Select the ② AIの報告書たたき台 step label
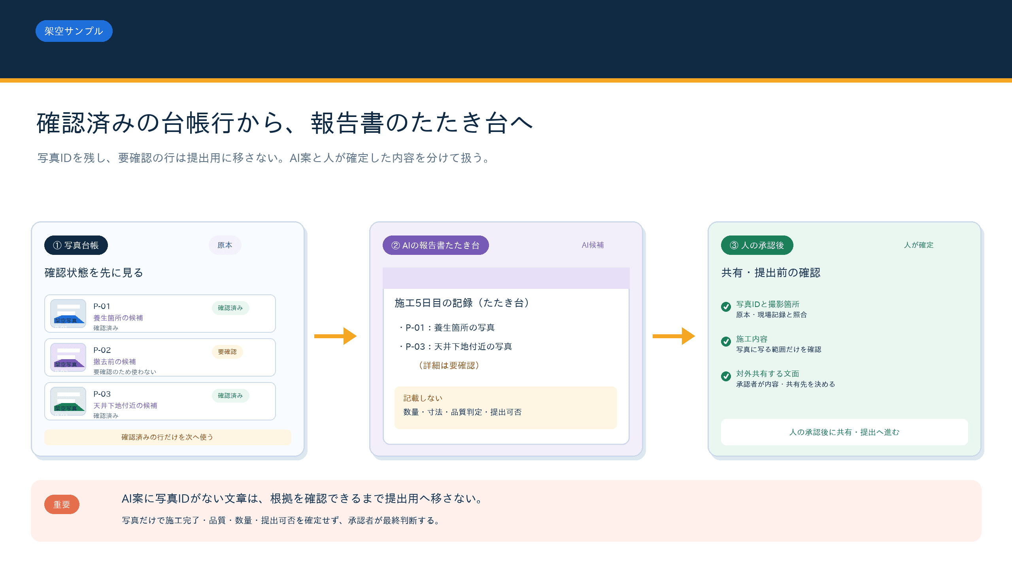Viewport: 1012px width, 569px height. [436, 245]
